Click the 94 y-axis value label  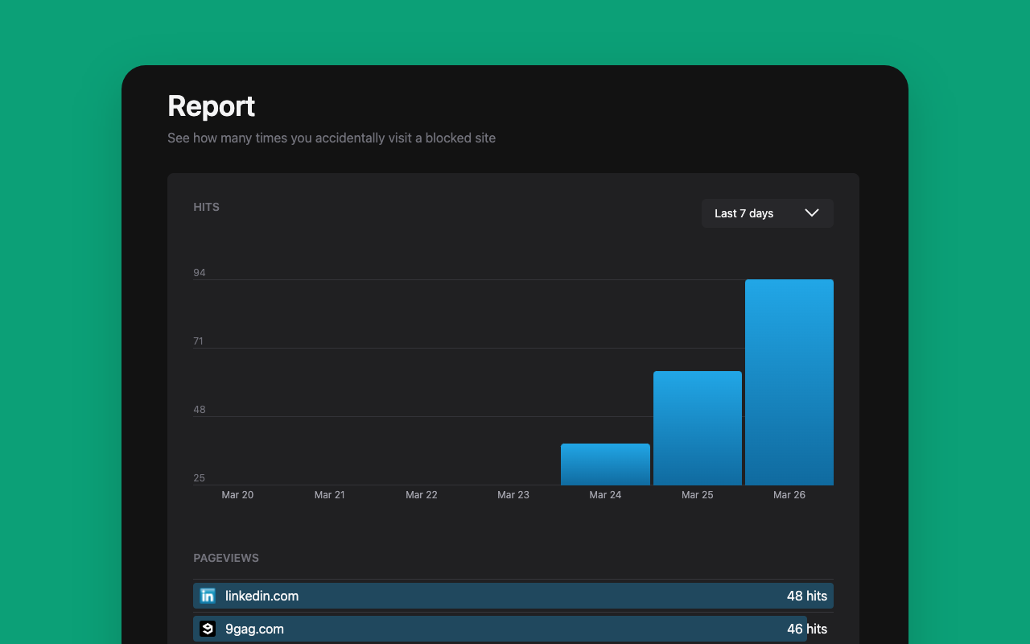200,273
